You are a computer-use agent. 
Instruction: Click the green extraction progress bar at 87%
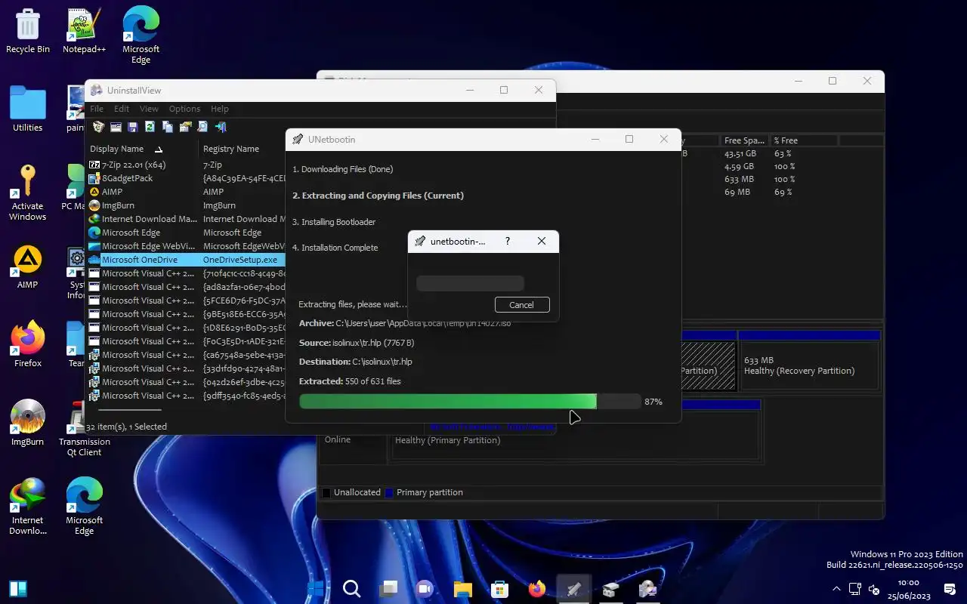470,402
